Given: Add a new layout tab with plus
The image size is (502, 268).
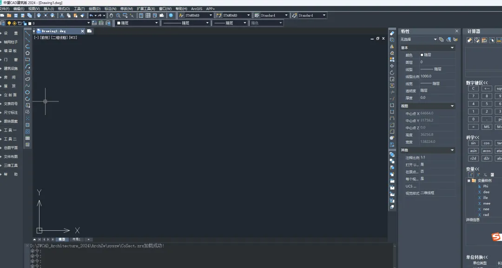Looking at the screenshot, I should [89, 240].
